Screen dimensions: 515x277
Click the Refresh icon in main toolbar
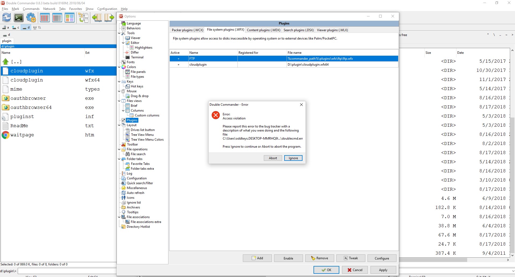7,18
